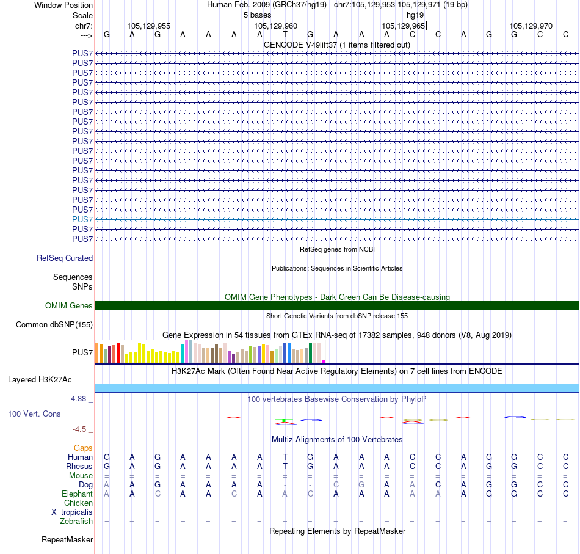This screenshot has width=580, height=554.
Task: Click the Window Position track label
Action: [x=63, y=5]
